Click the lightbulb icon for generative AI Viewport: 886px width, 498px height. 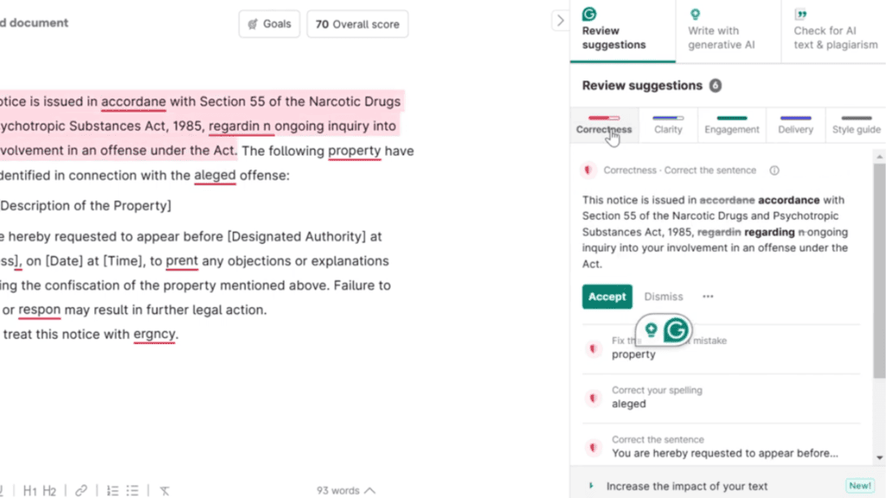(x=695, y=16)
